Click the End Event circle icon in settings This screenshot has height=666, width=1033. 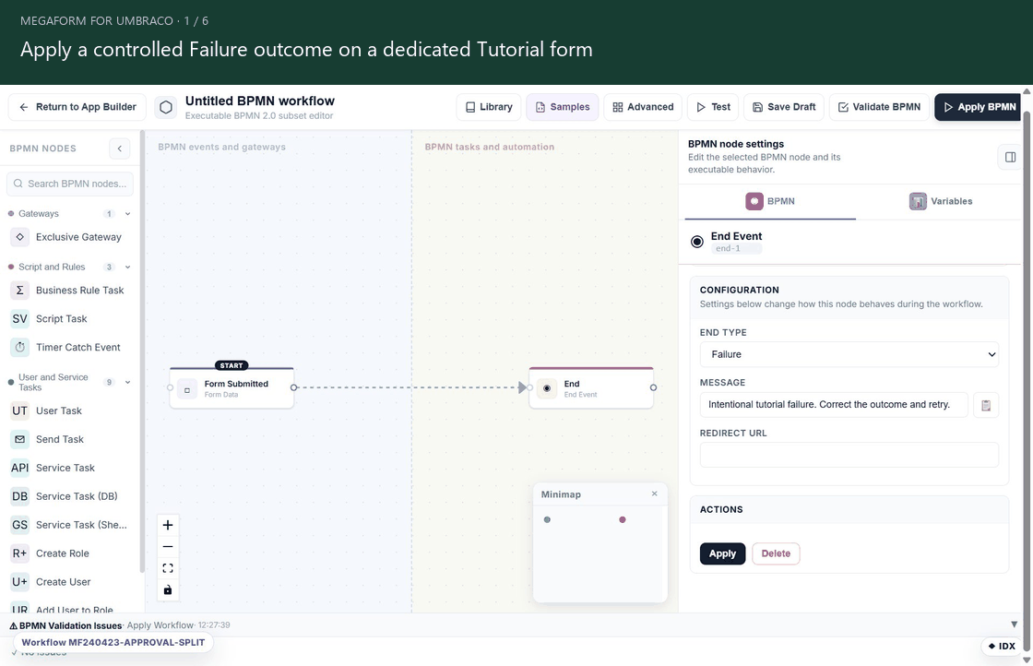697,242
